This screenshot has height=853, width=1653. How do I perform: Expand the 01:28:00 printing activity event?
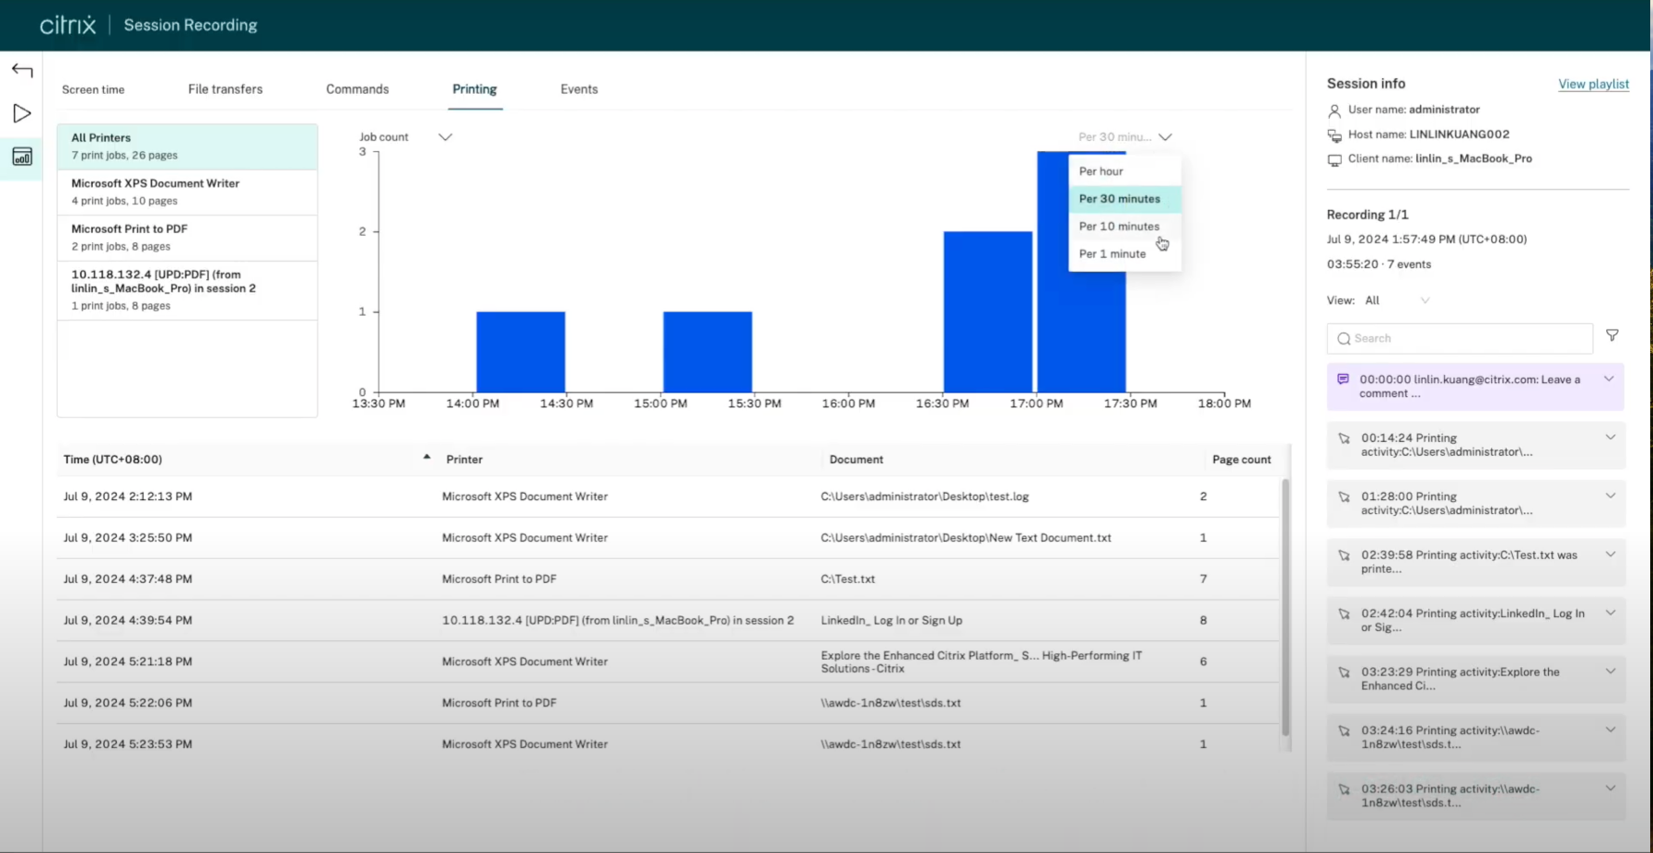coord(1610,497)
